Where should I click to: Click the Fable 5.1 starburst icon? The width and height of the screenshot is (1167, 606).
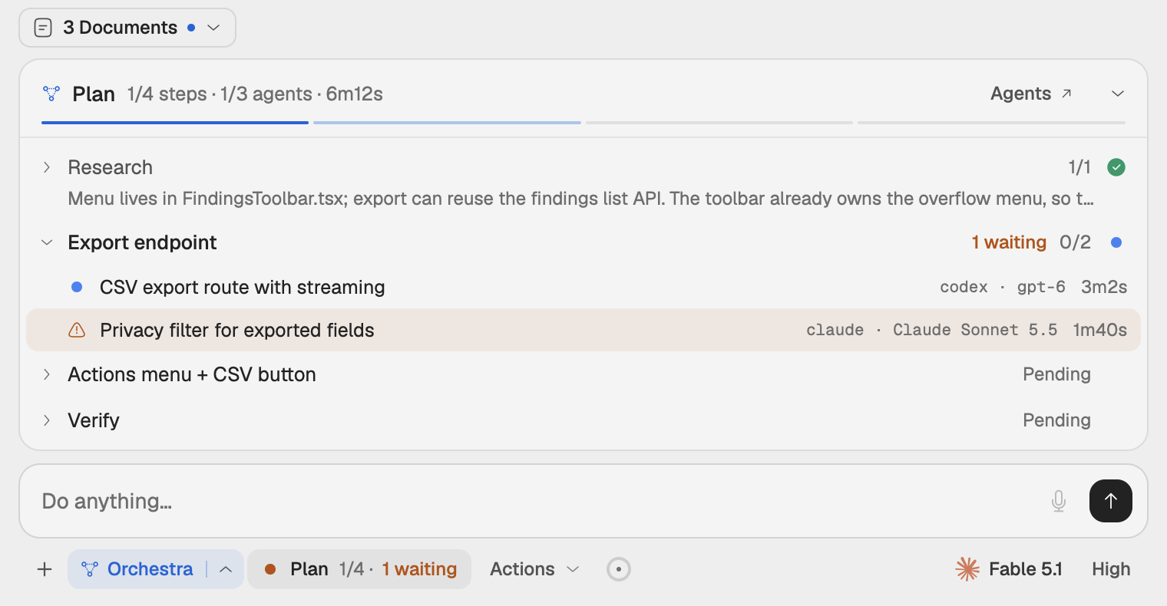(967, 569)
